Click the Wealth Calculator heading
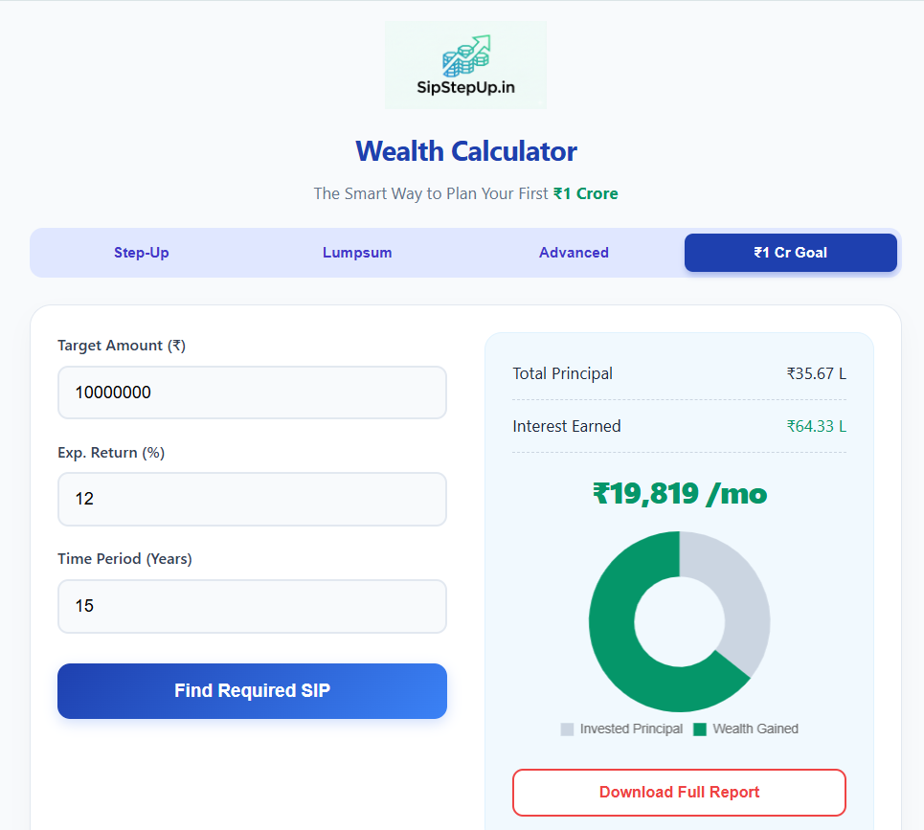The height and width of the screenshot is (830, 924). click(x=465, y=150)
